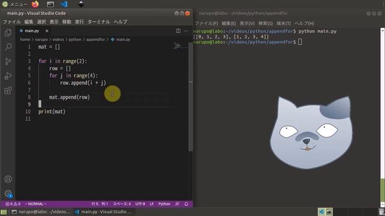Open the Search view in the activity bar
Image resolution: width=385 pixels, height=216 pixels.
pos(8,47)
